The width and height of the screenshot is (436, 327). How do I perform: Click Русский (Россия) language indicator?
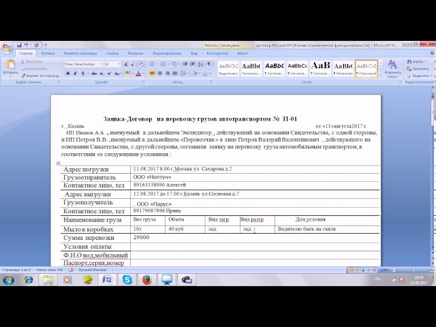point(93,270)
